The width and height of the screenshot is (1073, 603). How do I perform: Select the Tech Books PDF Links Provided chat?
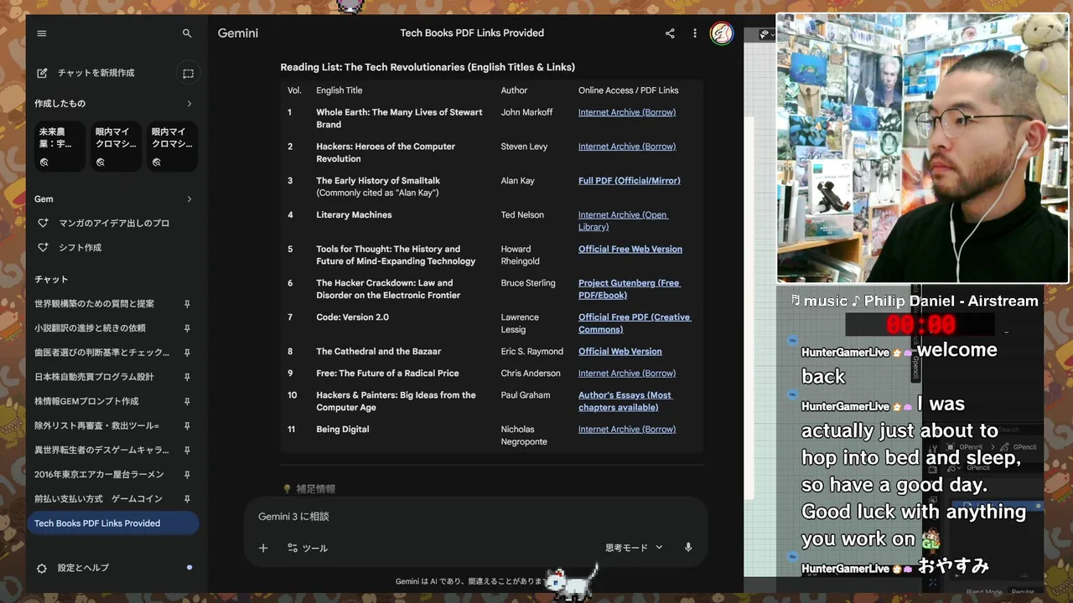pyautogui.click(x=113, y=523)
